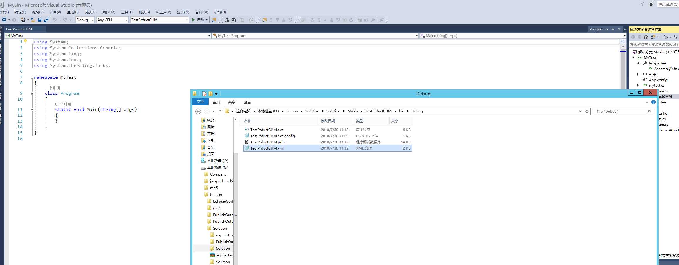Collapse the namespace MyTest code block
Viewport: 679px width, 265px height.
(x=32, y=77)
